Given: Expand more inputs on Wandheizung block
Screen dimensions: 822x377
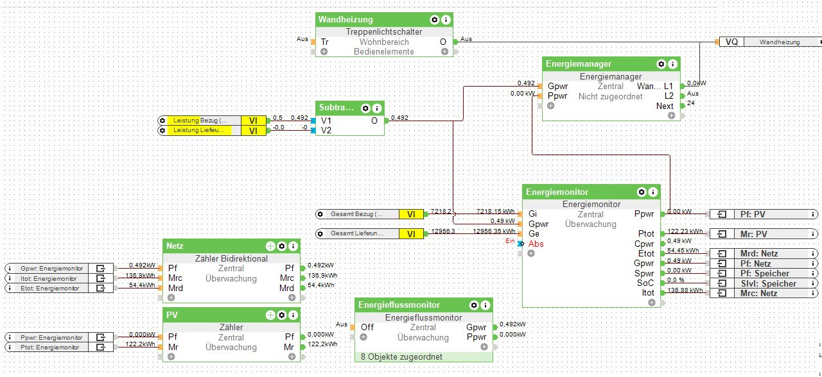Looking at the screenshot, I should point(324,51).
